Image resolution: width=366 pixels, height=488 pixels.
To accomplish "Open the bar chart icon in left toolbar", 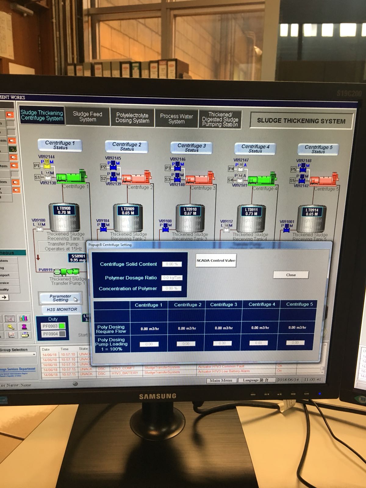I will (23, 318).
